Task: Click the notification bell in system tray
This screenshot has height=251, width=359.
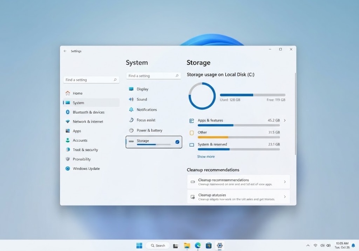Action: click(x=353, y=246)
